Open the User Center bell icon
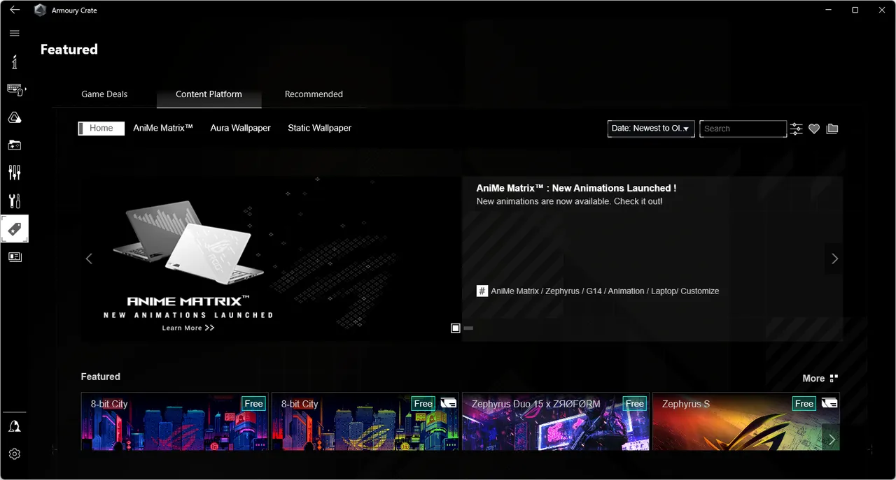The height and width of the screenshot is (480, 896). point(15,426)
